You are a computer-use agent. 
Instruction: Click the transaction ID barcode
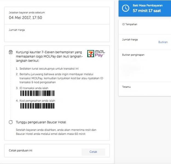tap(37, 93)
